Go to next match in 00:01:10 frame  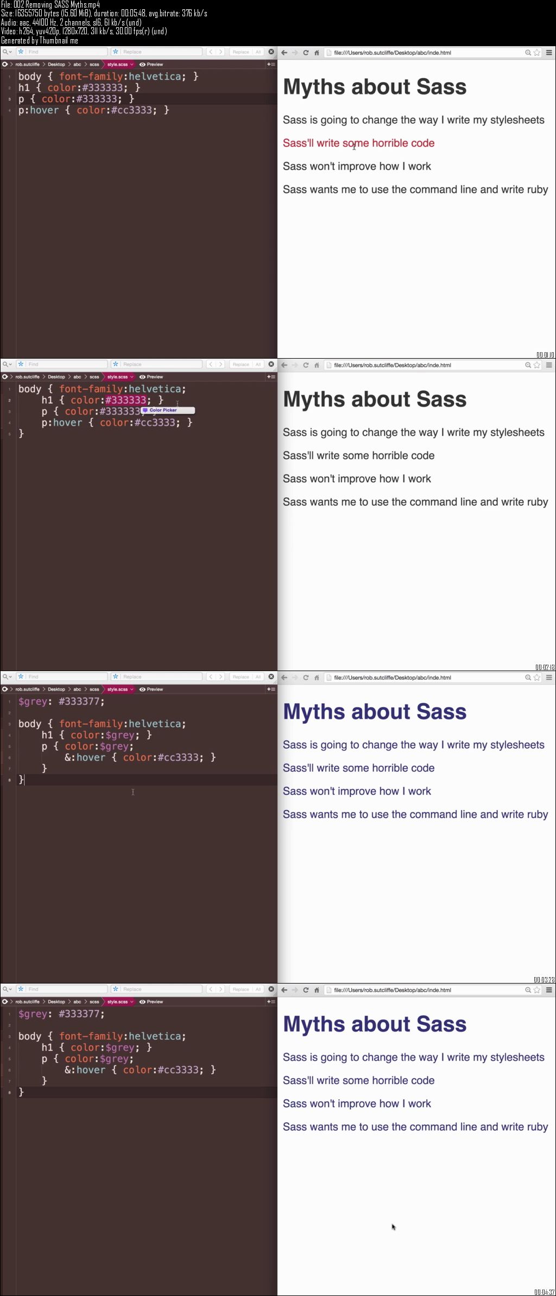pos(220,52)
